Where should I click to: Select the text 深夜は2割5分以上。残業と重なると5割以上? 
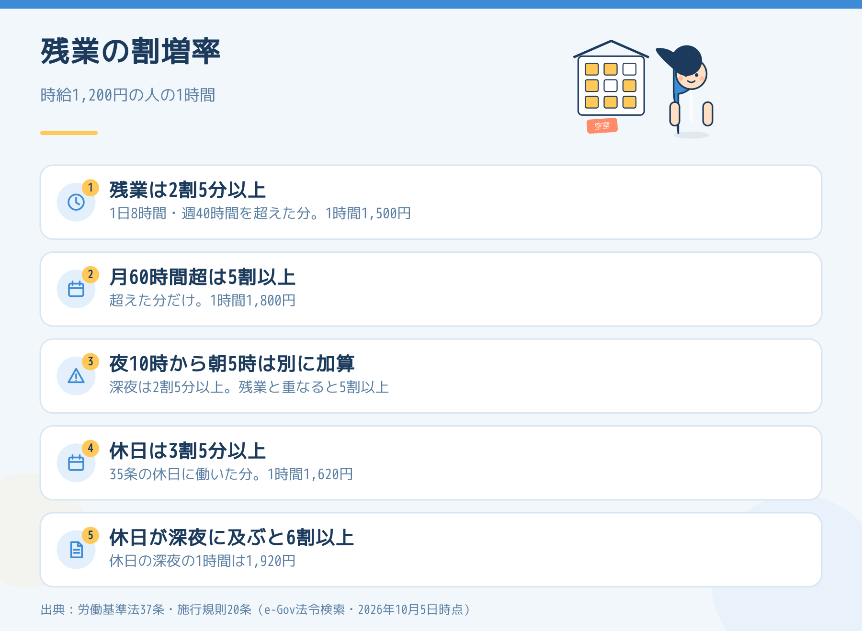249,387
